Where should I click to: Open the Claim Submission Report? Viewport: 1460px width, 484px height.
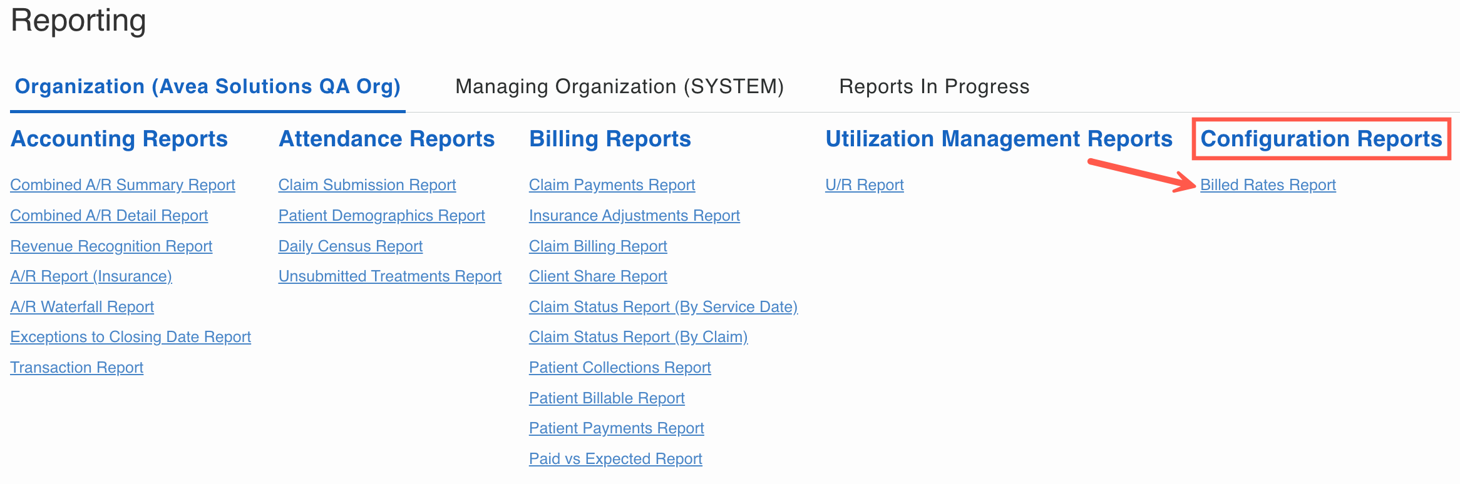coord(367,185)
